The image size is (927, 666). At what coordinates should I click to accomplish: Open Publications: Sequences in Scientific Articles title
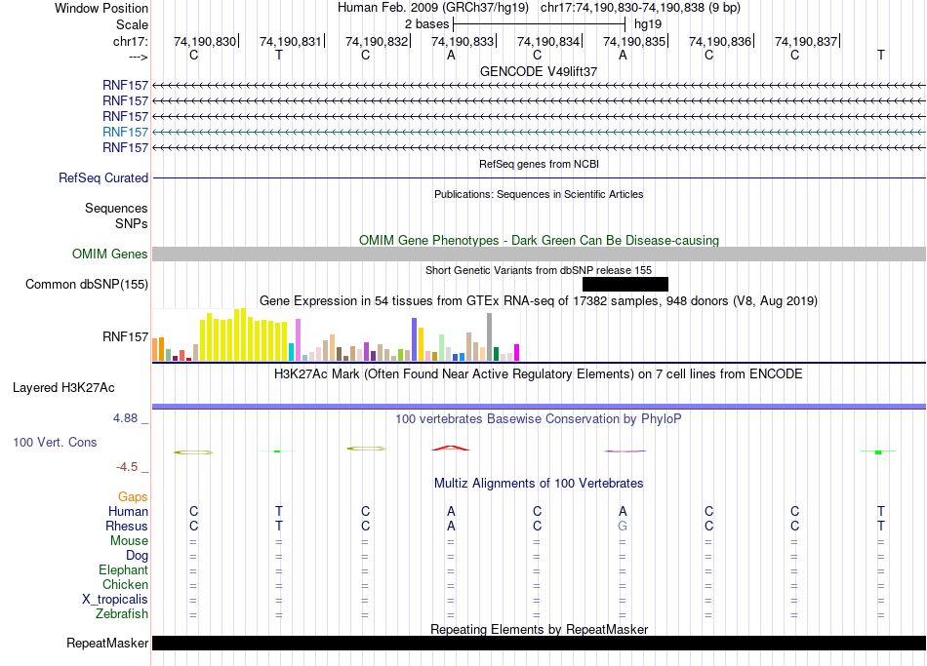coord(539,194)
